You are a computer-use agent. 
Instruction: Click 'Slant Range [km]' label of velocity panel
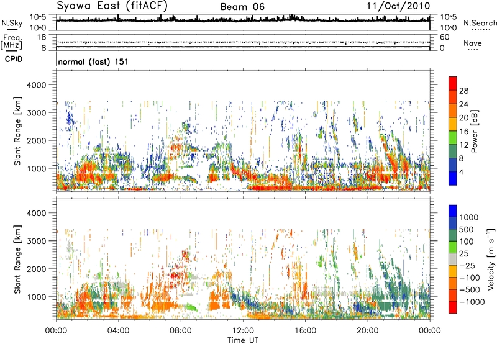[17, 260]
